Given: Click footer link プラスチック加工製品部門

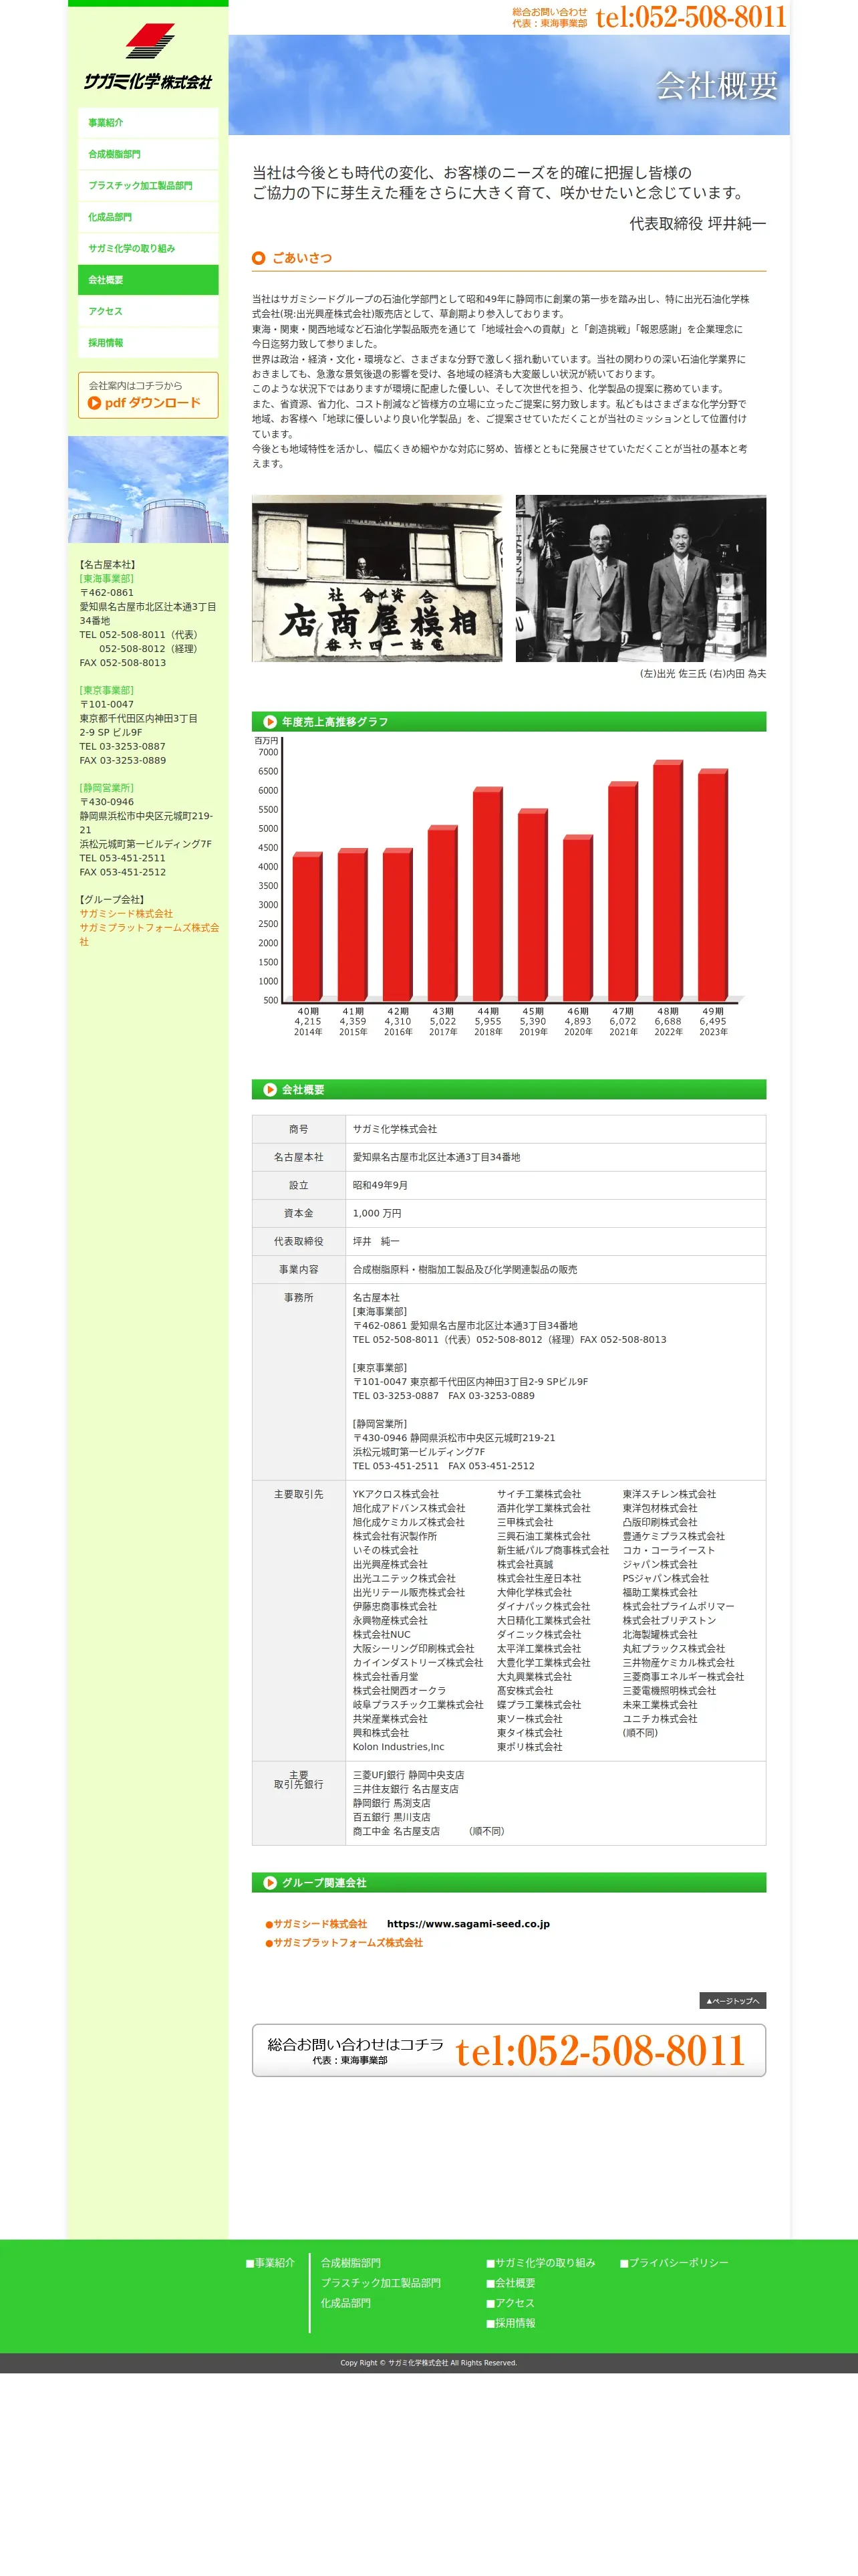Looking at the screenshot, I should 381,2283.
